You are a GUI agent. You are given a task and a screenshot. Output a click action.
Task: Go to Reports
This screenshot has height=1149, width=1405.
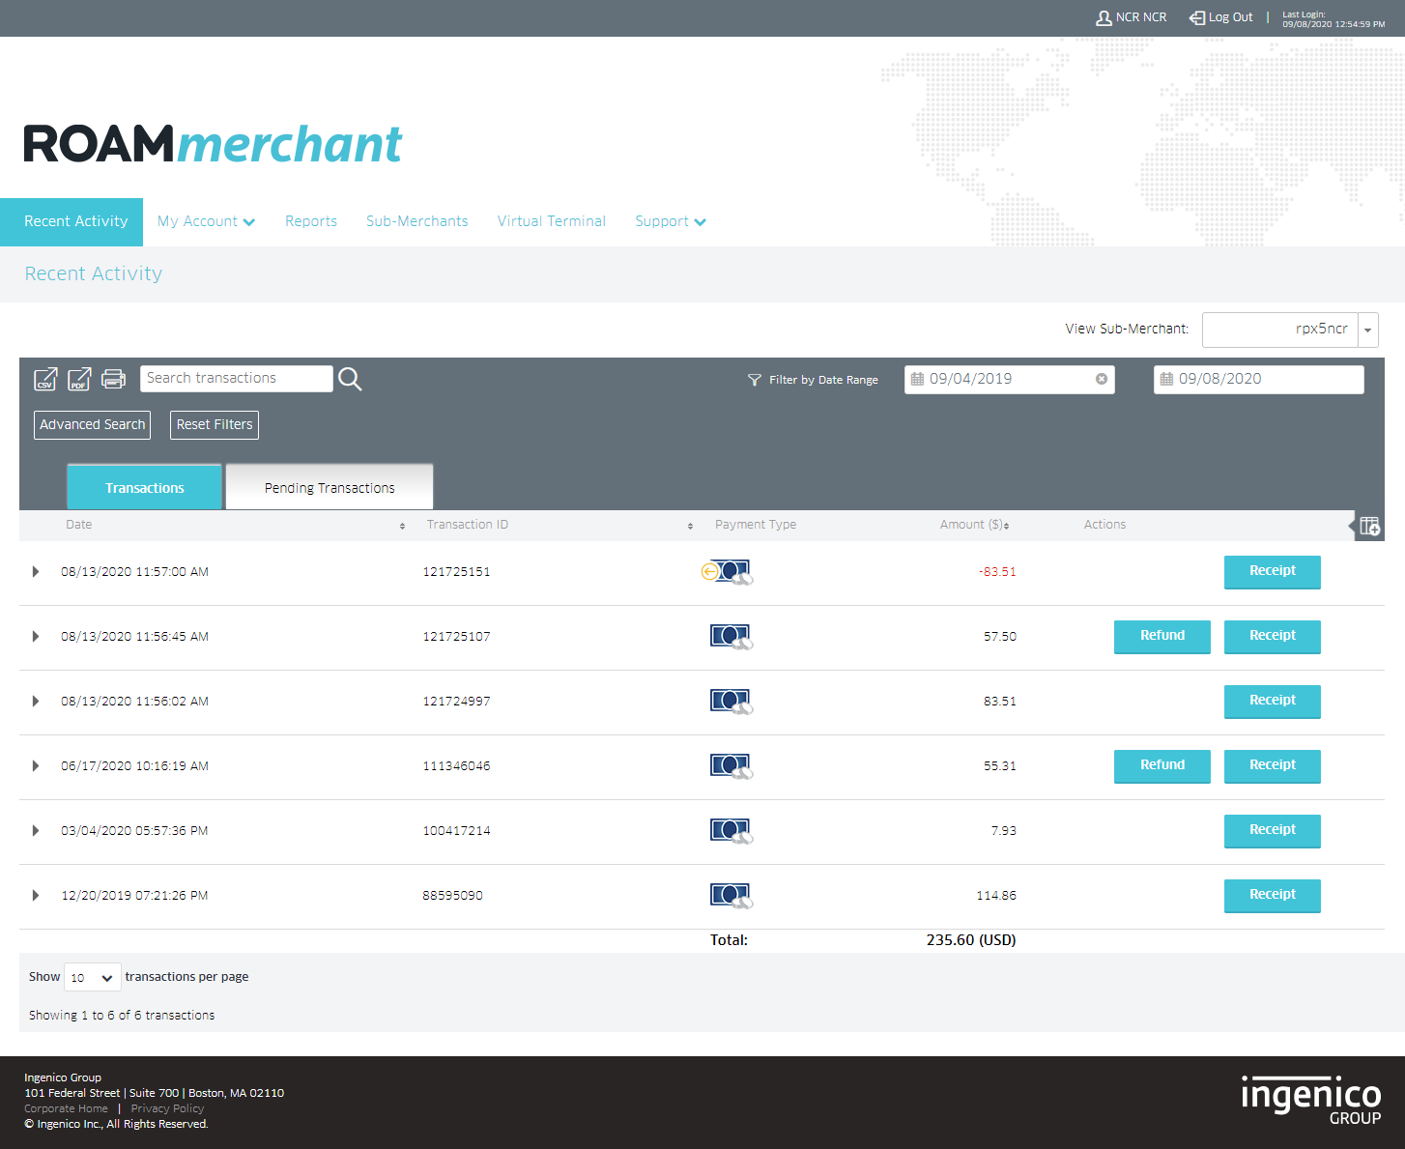point(311,221)
